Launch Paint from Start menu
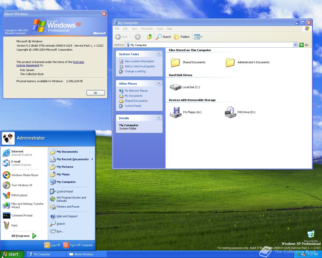 point(24,225)
